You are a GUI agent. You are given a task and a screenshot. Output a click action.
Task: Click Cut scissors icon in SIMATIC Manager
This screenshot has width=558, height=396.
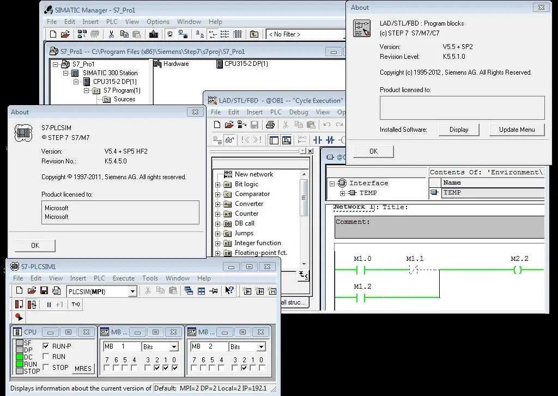click(111, 34)
